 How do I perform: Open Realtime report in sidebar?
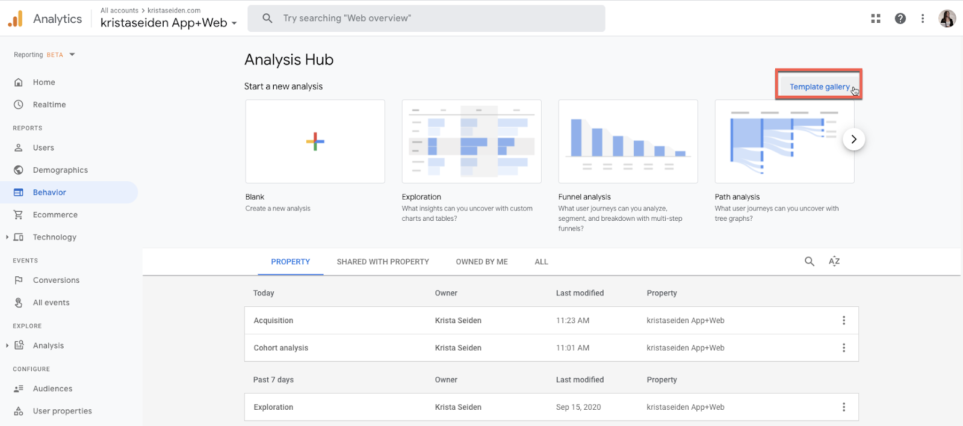49,105
